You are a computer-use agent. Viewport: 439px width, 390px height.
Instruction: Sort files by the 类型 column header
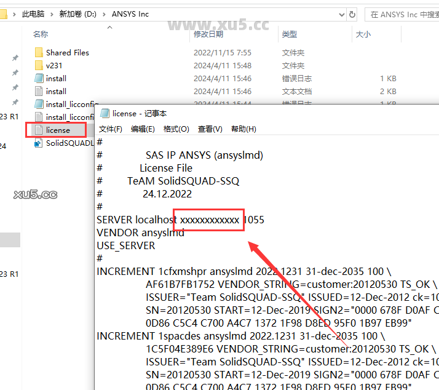(x=289, y=34)
